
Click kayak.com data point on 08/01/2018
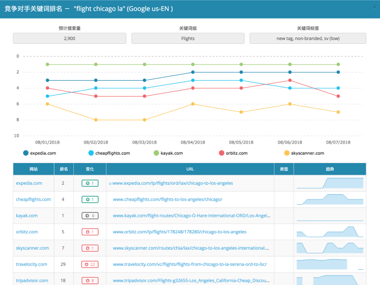coord(47,64)
